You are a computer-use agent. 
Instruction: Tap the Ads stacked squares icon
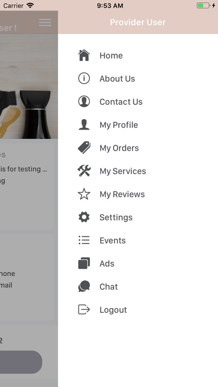pyautogui.click(x=84, y=263)
